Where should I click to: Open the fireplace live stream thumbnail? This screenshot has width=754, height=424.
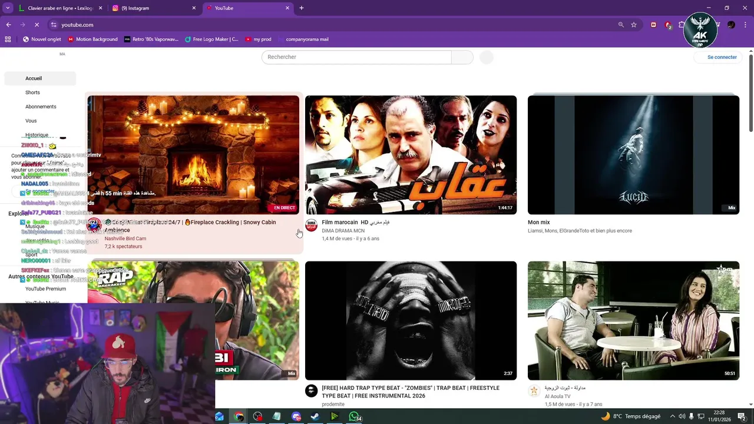[x=193, y=155]
